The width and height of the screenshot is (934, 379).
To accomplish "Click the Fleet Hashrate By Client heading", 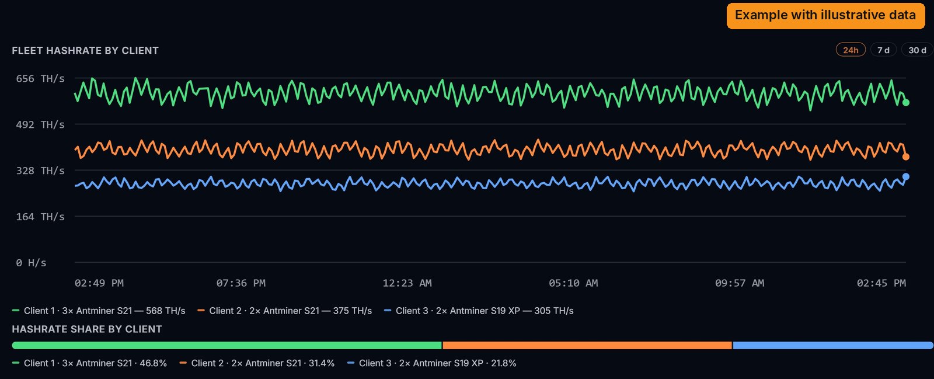I will point(85,51).
